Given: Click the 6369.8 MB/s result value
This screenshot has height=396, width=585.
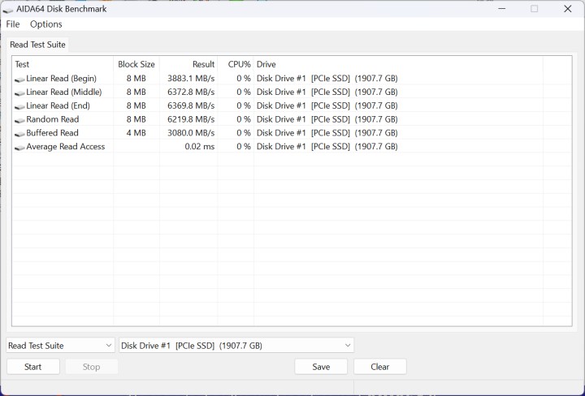Looking at the screenshot, I should (x=191, y=105).
